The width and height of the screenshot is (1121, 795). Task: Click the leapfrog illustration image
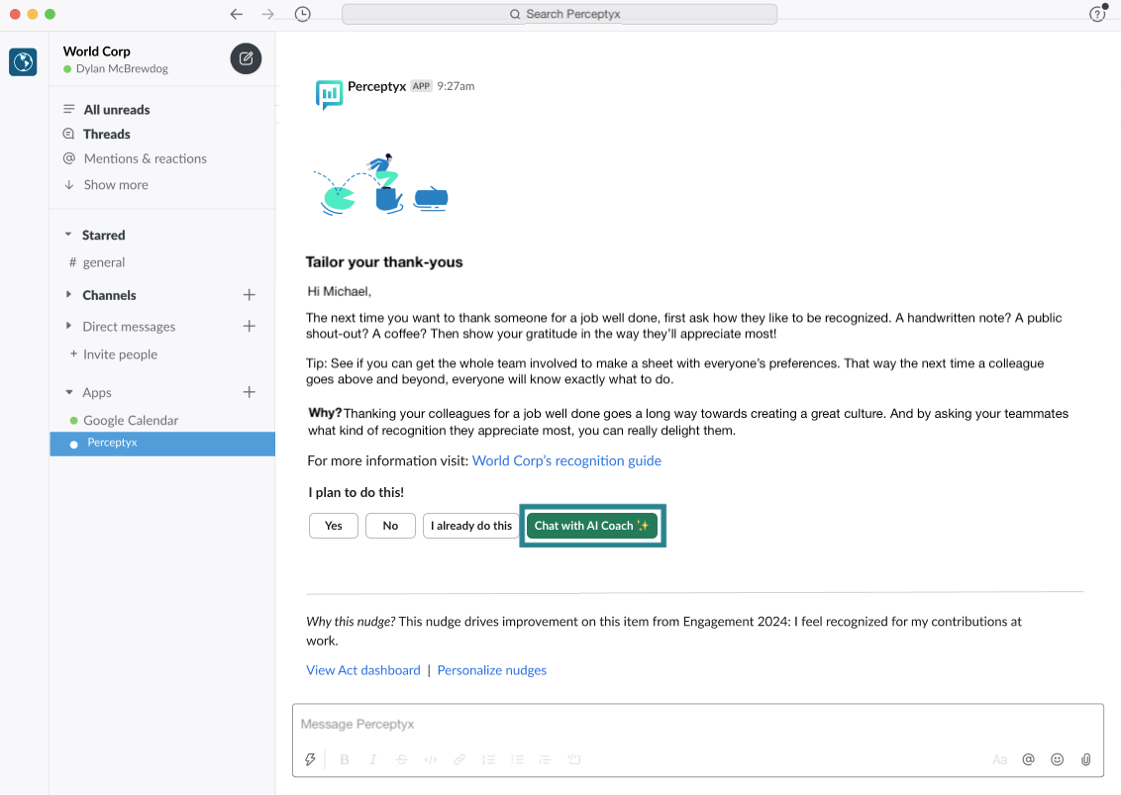[381, 184]
